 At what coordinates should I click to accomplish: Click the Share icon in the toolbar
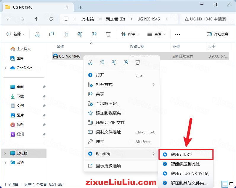point(94,34)
